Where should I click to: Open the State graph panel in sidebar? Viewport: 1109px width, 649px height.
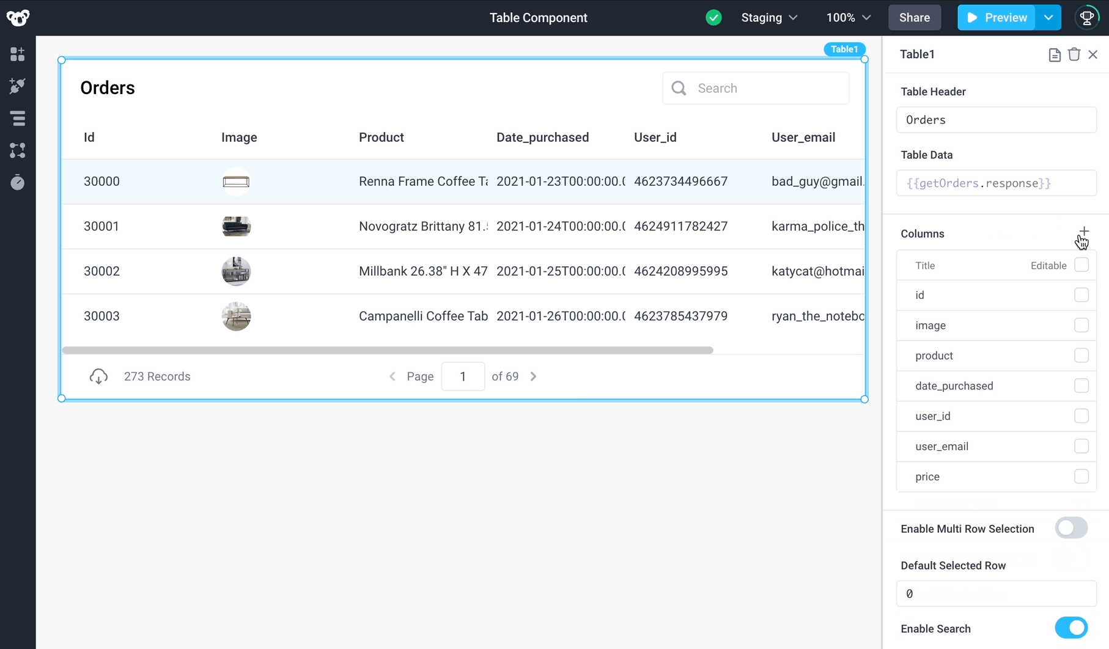(x=17, y=150)
